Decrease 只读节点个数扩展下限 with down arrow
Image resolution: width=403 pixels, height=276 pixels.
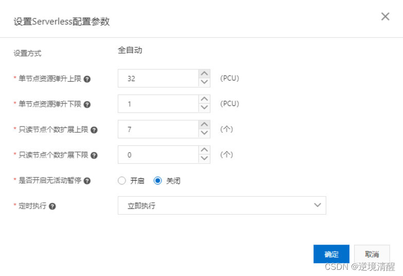click(x=204, y=159)
